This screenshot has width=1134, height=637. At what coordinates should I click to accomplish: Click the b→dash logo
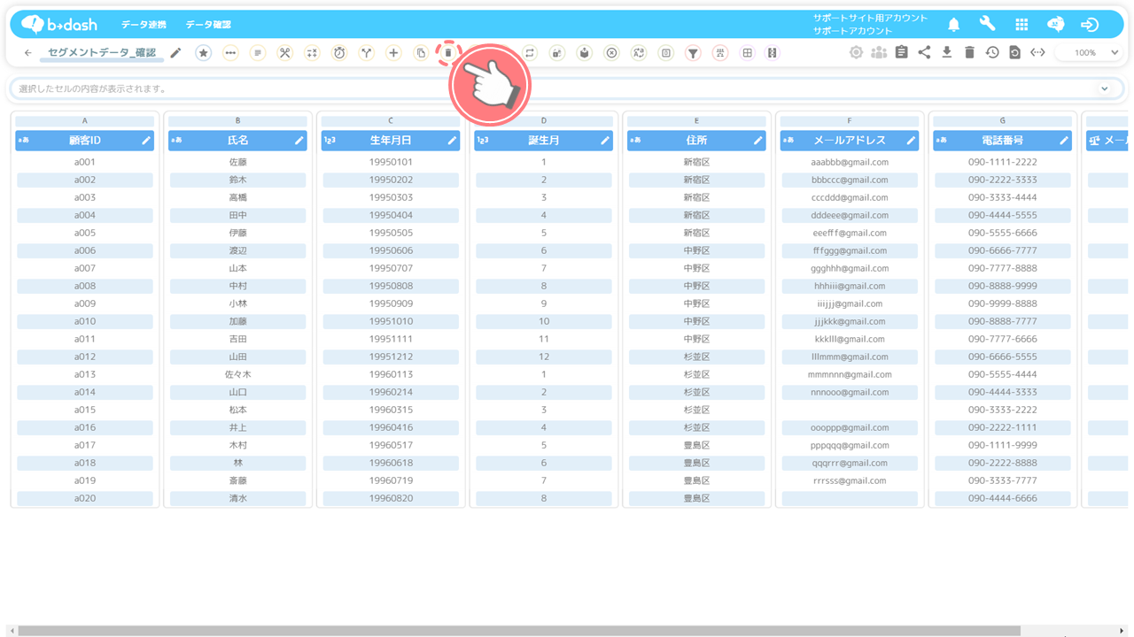coord(59,25)
